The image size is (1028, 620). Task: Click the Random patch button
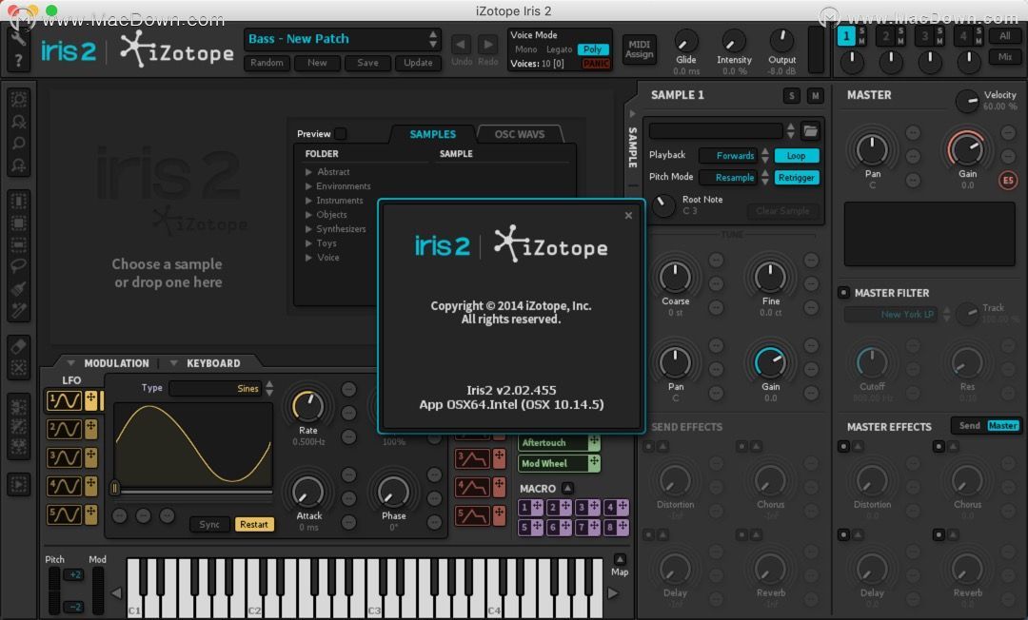(267, 63)
